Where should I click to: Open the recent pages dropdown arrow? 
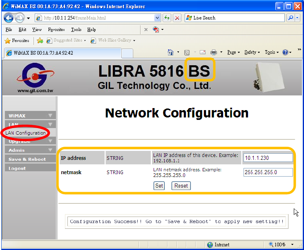[x=28, y=18]
